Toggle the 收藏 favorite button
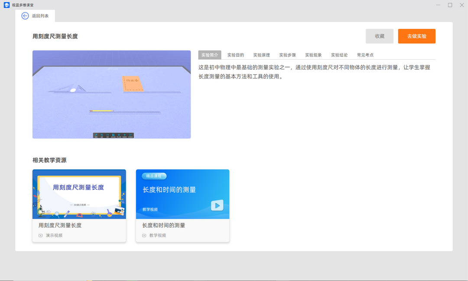This screenshot has height=281, width=468. click(379, 36)
